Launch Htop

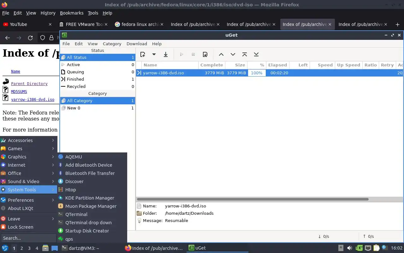click(x=92, y=190)
